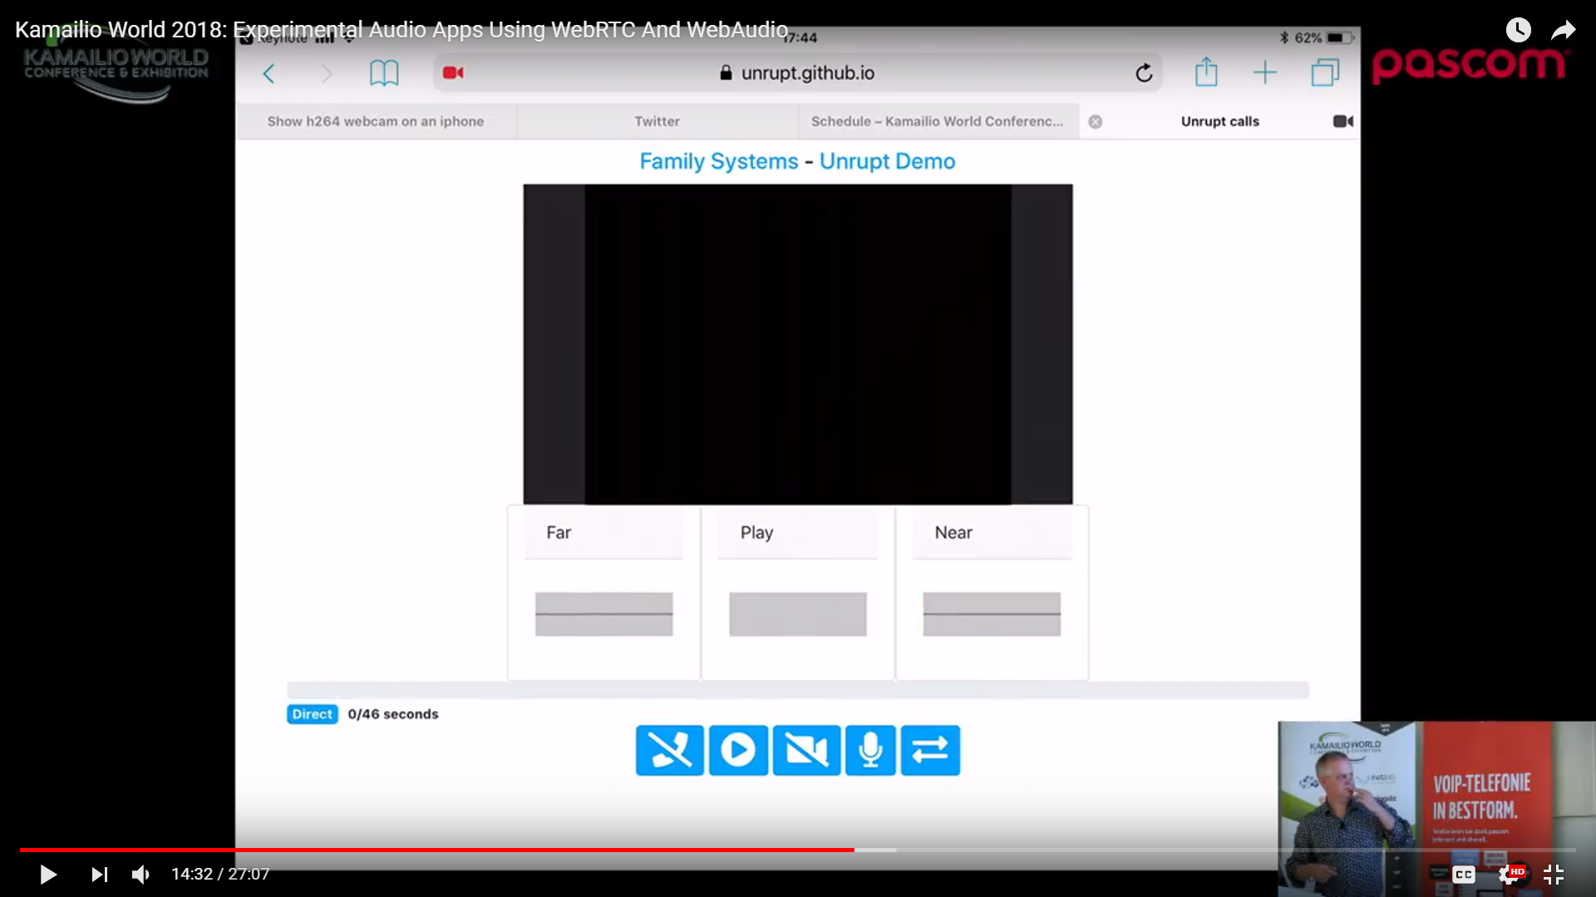Screen dimensions: 1596x897
Task: Open Safari bookmarks book icon
Action: coord(384,73)
